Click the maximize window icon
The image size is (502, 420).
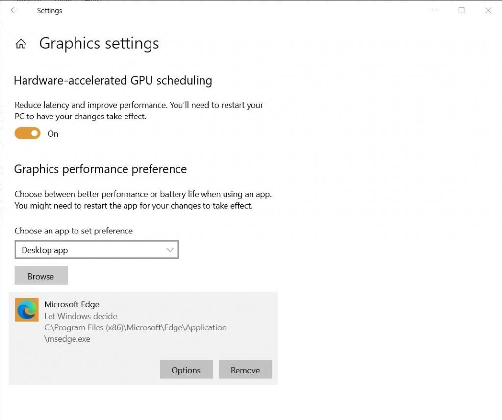[461, 10]
